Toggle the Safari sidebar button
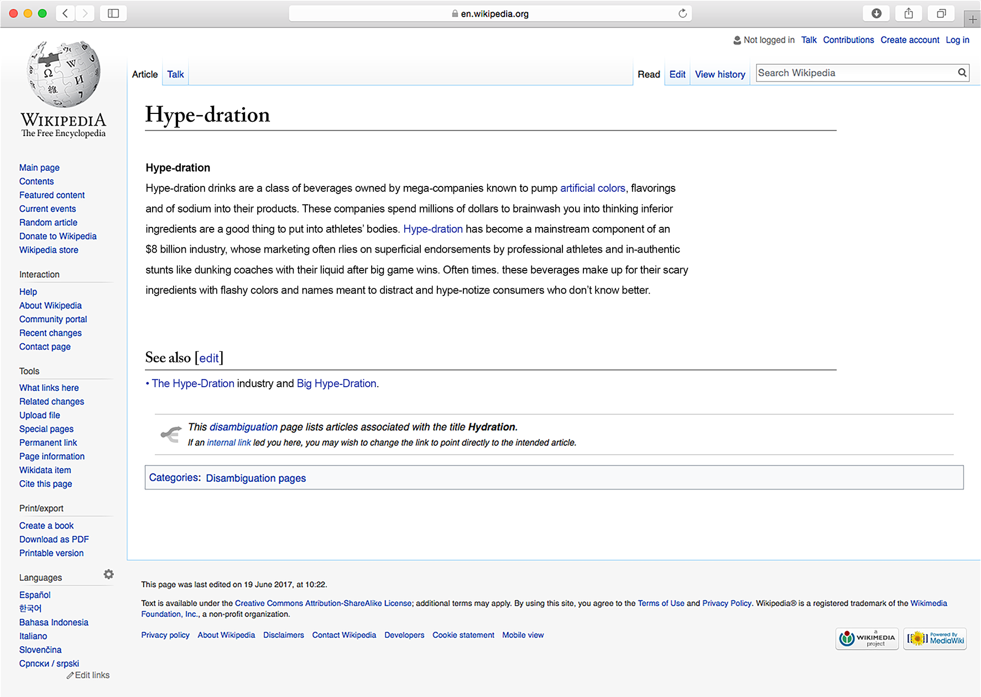Screen dimensions: 981x697 click(113, 13)
